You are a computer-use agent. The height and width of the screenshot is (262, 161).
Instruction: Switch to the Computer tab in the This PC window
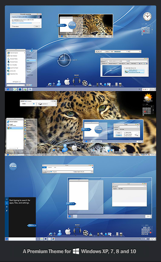click(x=50, y=167)
